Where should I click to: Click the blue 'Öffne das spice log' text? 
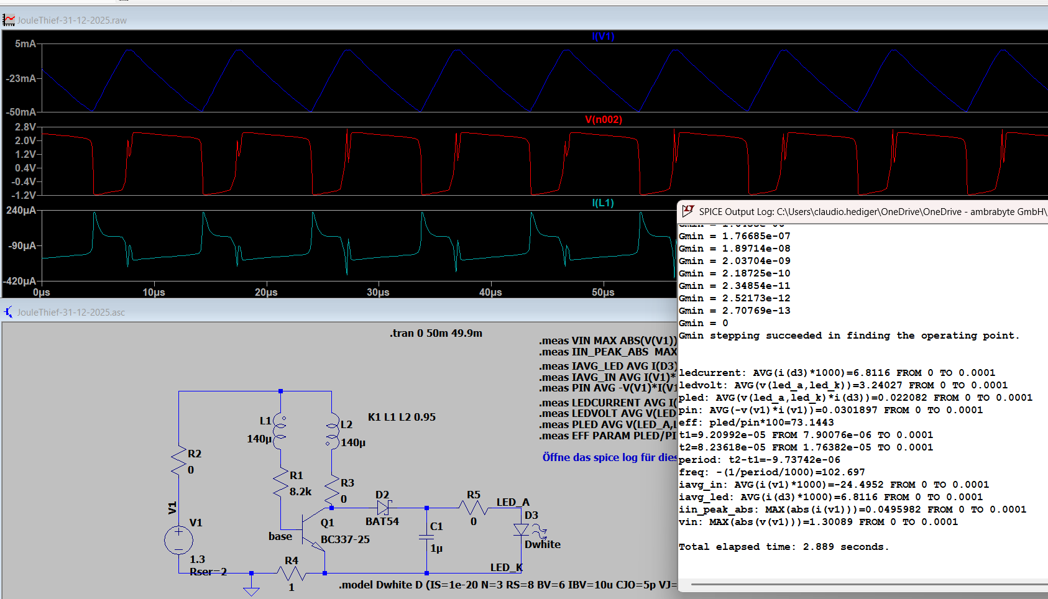pyautogui.click(x=609, y=457)
